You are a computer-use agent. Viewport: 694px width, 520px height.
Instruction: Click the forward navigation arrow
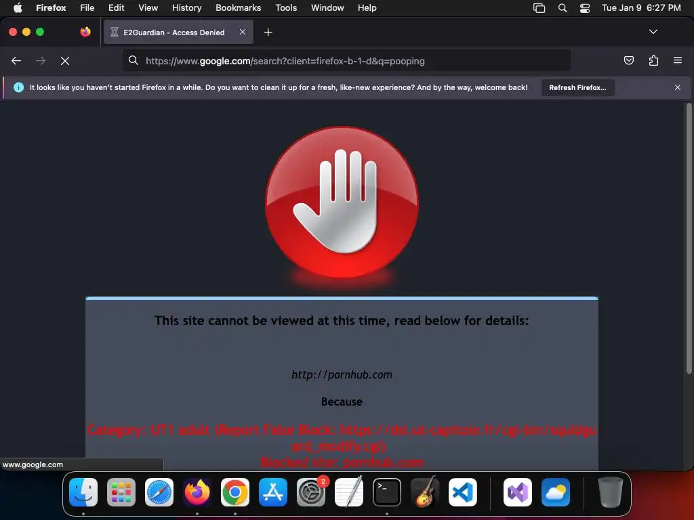(x=40, y=61)
